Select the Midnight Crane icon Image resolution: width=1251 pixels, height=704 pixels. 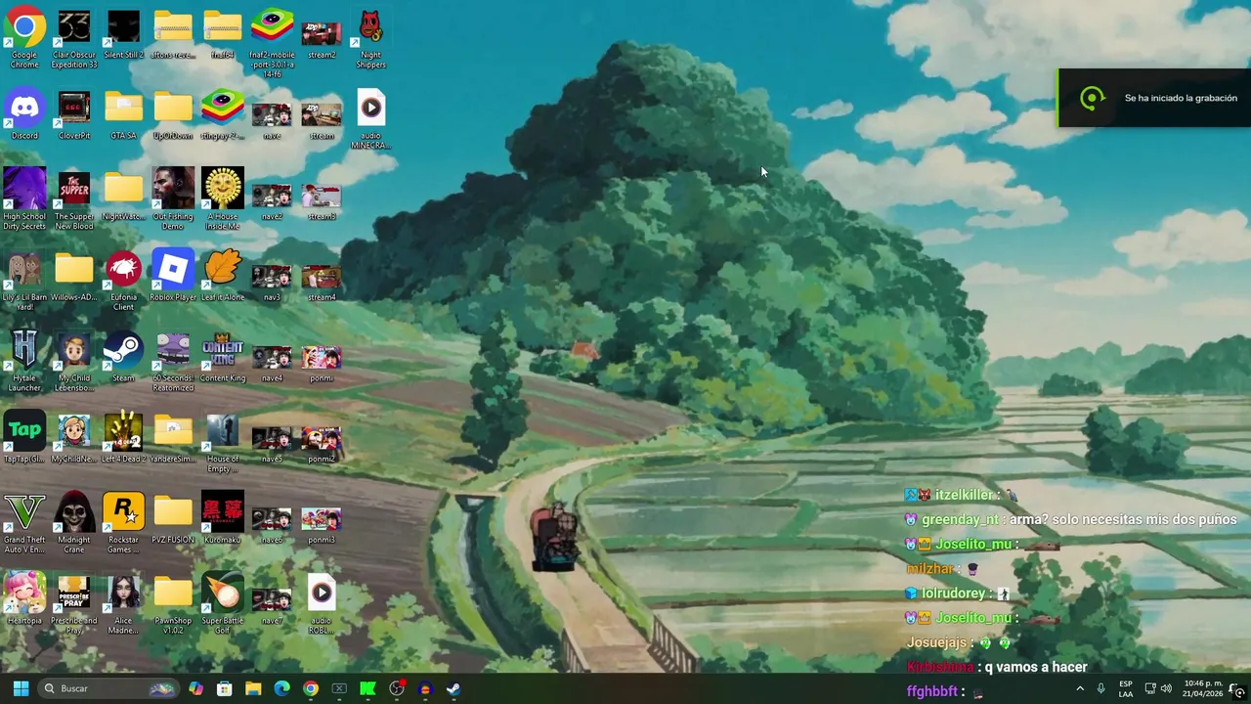click(74, 523)
